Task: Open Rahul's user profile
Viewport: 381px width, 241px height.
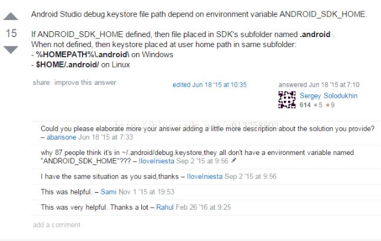Action: click(165, 207)
